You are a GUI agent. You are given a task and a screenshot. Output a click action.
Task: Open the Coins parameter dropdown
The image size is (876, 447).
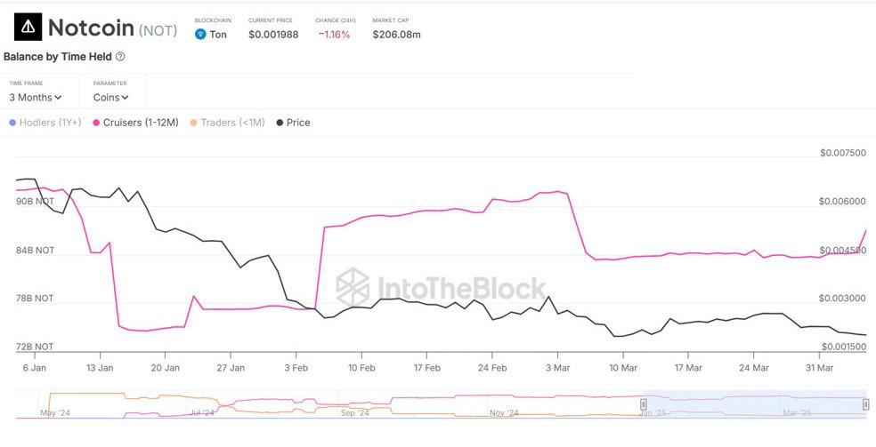point(110,98)
